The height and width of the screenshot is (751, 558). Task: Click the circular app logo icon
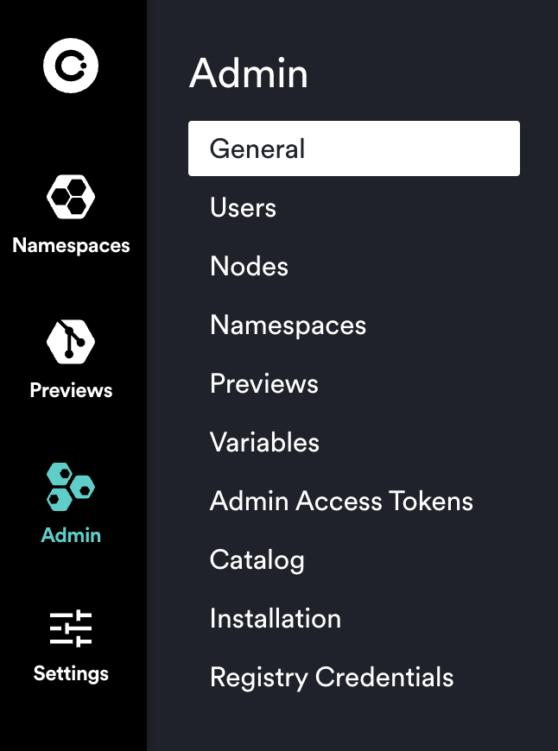70,65
